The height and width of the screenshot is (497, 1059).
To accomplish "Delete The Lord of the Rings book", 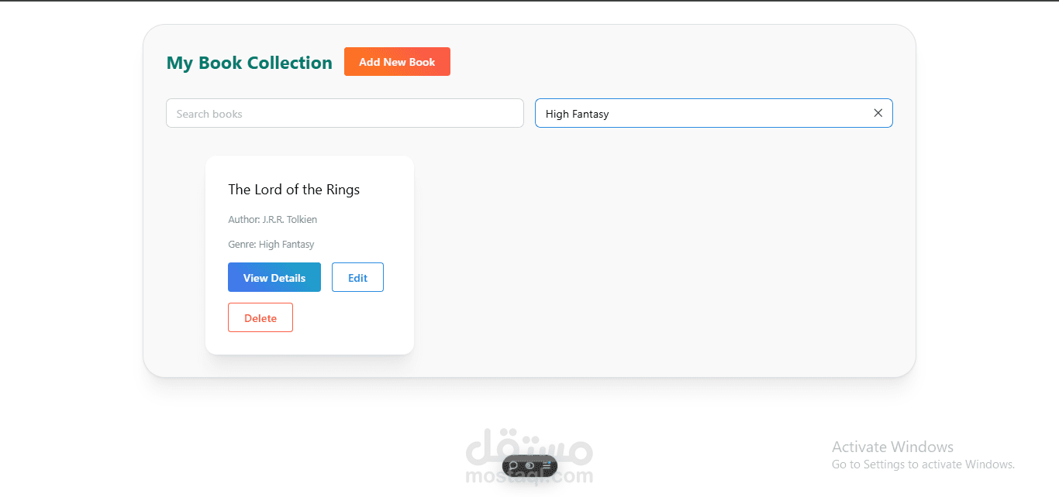I will coord(260,317).
